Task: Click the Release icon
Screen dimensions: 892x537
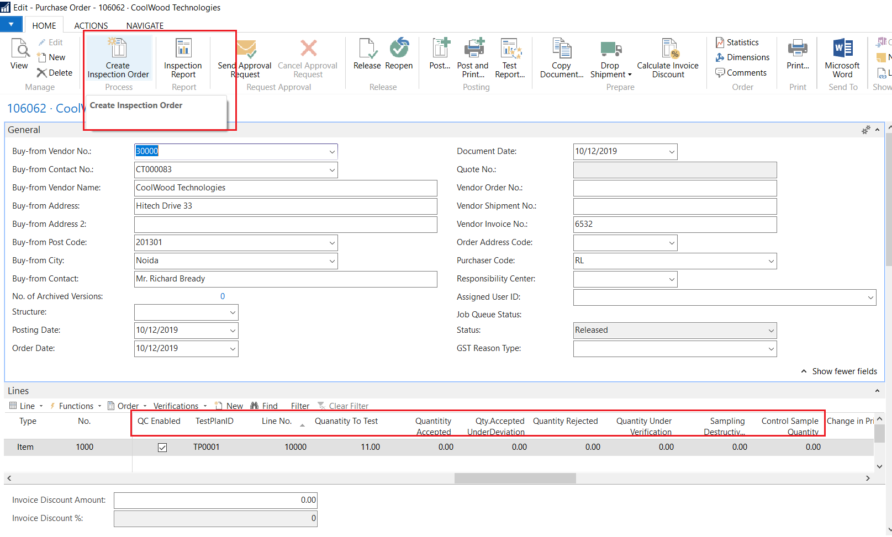Action: (x=367, y=49)
